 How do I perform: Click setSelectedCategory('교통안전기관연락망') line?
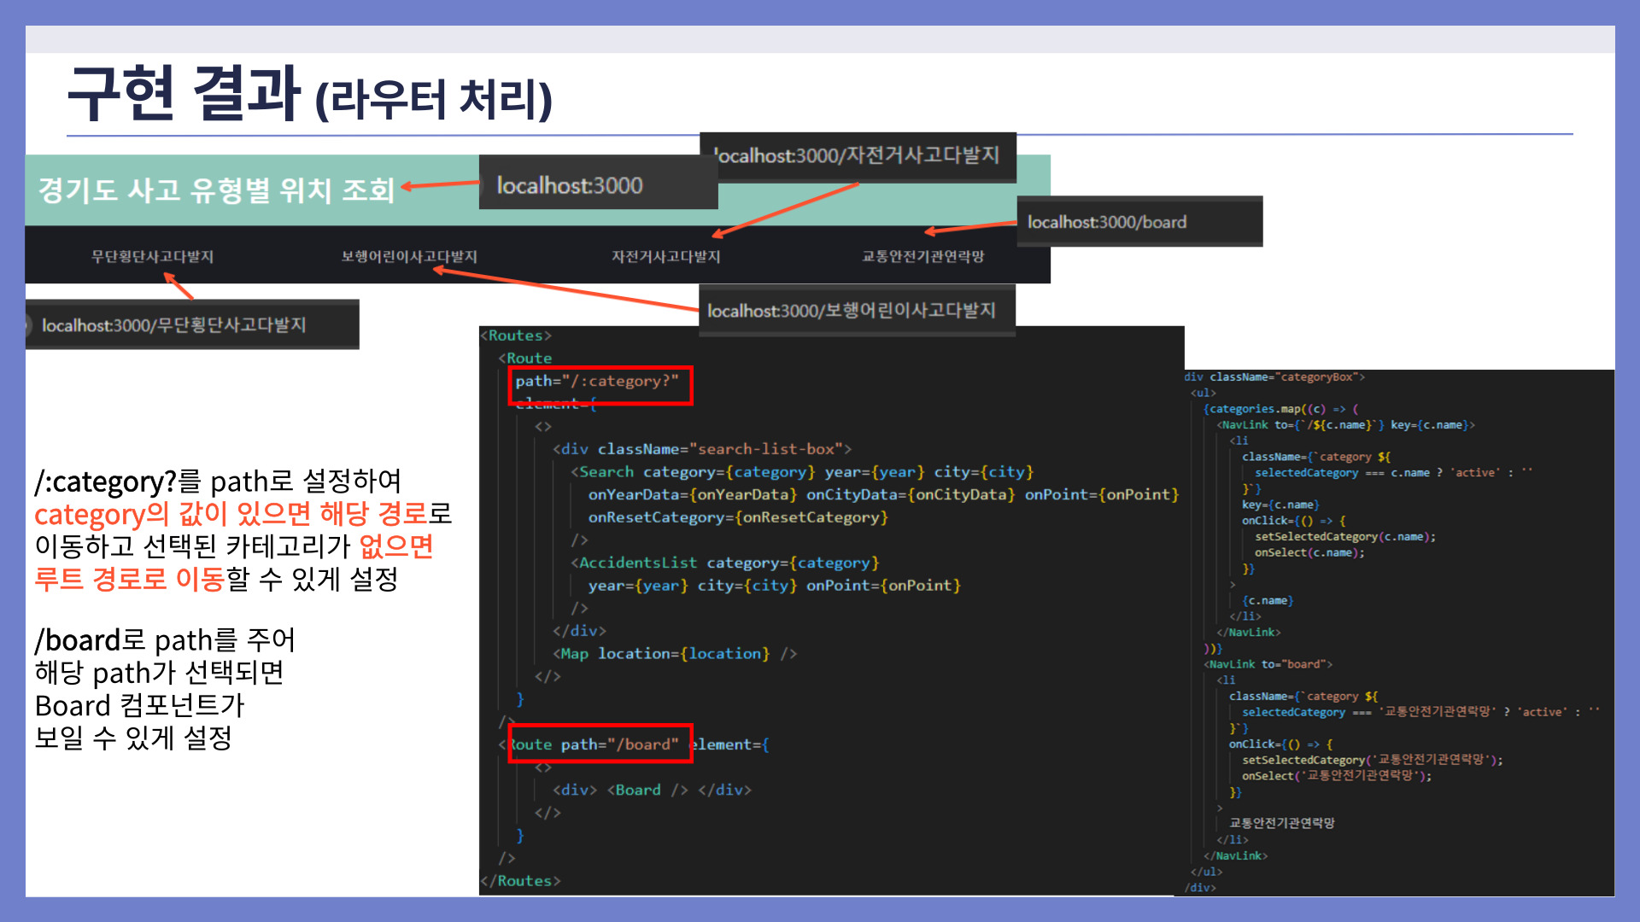[1372, 760]
